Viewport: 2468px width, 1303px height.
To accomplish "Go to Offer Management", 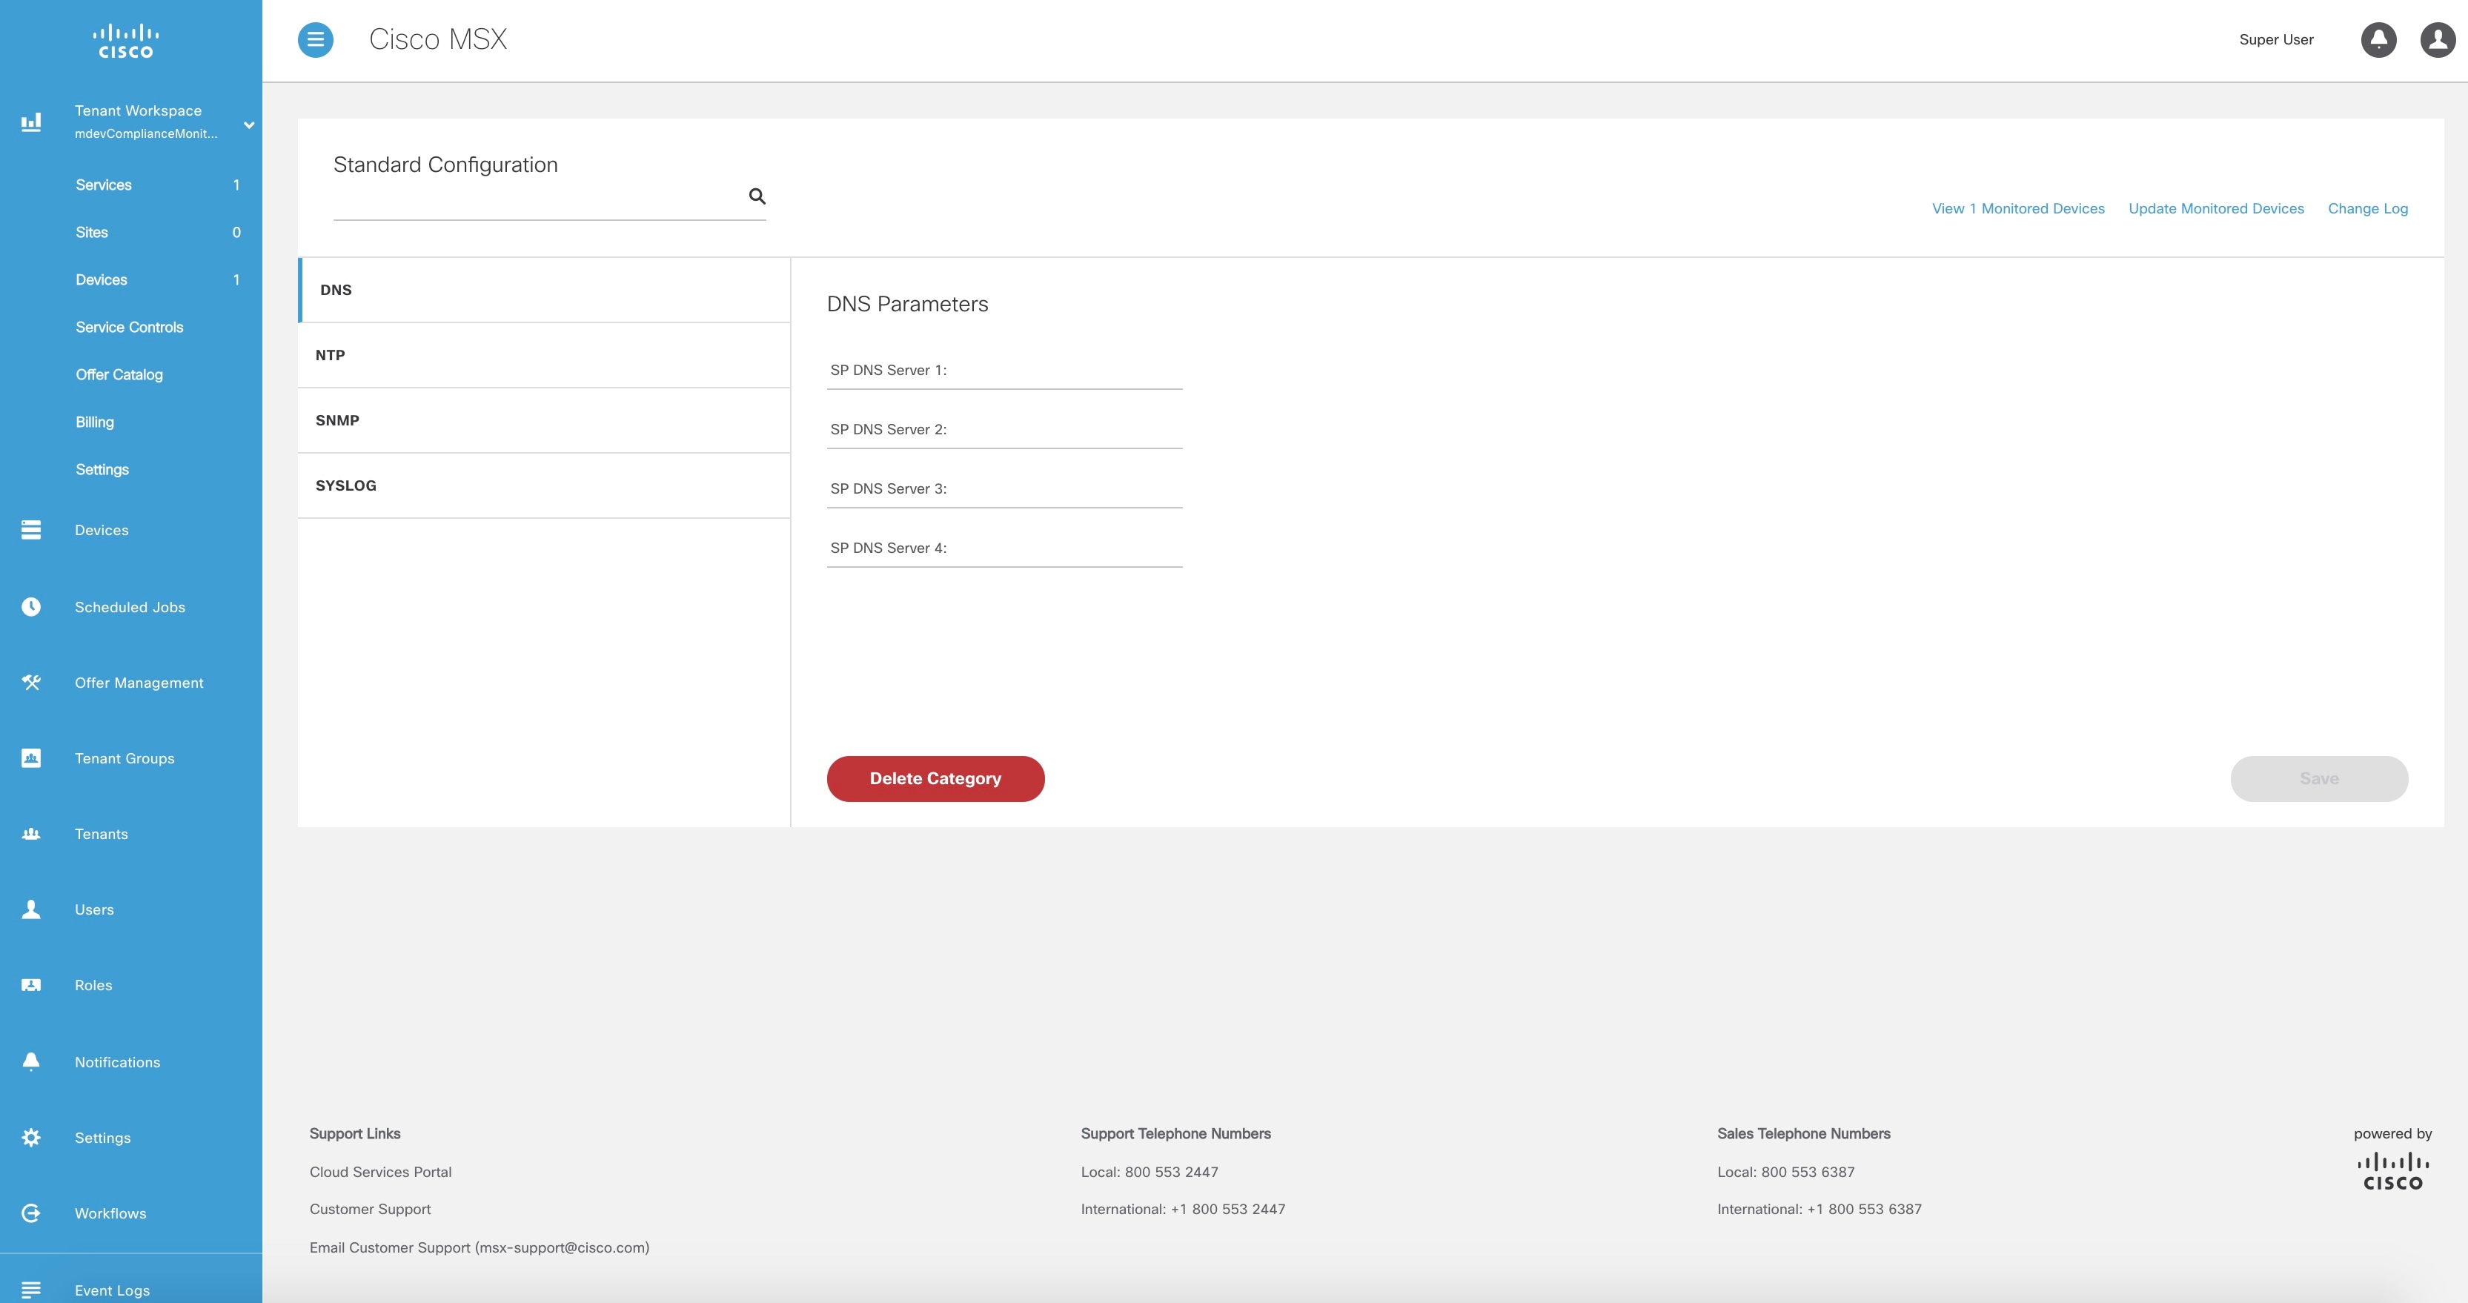I will click(139, 683).
